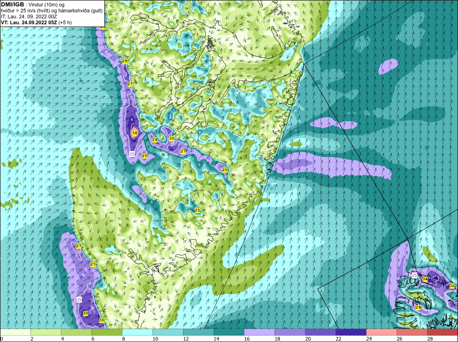The height and width of the screenshot is (342, 458).
Task: Click the 6–8 m/s olive green legend swatch
Action: coord(107,332)
